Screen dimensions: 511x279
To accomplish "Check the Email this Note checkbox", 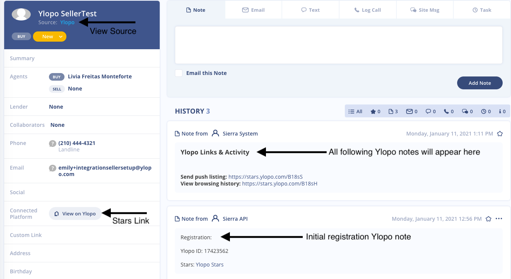I will click(x=179, y=73).
